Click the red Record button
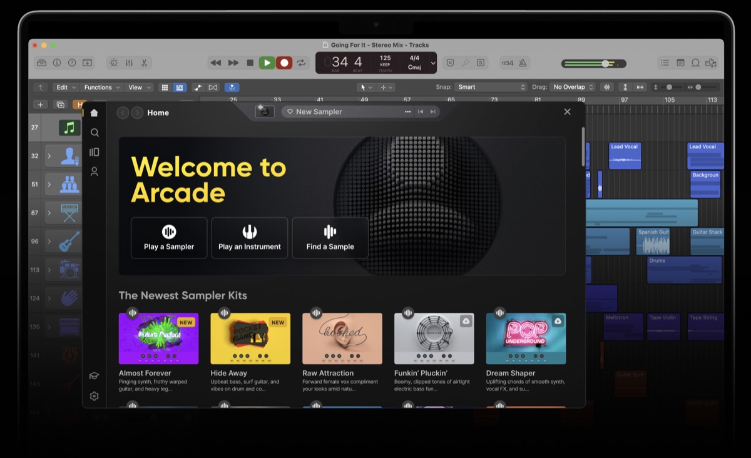Viewport: 751px width, 458px height. (x=284, y=63)
